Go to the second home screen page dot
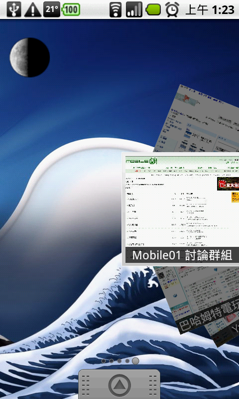This screenshot has height=399, width=239. tap(111, 361)
